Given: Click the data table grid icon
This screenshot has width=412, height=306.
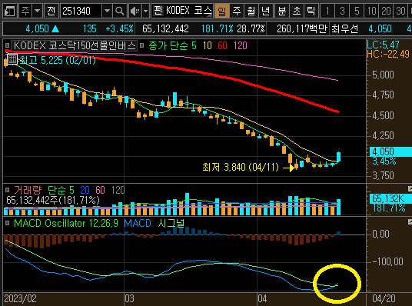Looking at the screenshot, I should [x=12, y=59].
